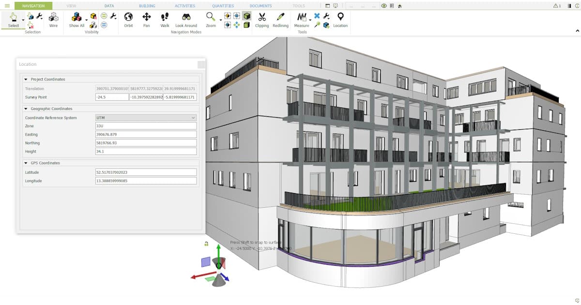Collapse the GPS Coordinates section

(x=26, y=163)
